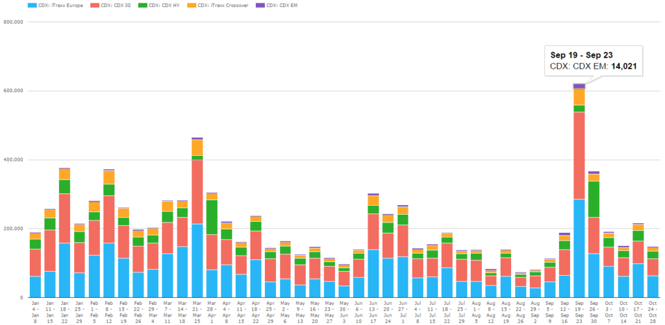Select the blue segment of Jan 4 - Jan 8 bar
The height and width of the screenshot is (325, 665).
(36, 287)
